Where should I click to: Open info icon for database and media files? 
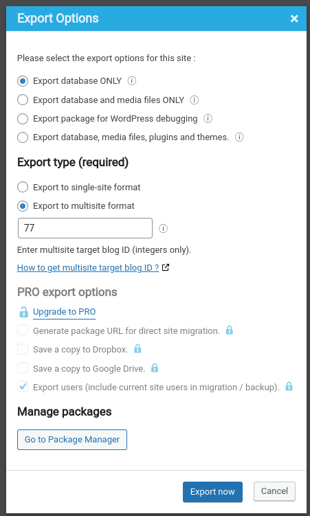pyautogui.click(x=194, y=100)
